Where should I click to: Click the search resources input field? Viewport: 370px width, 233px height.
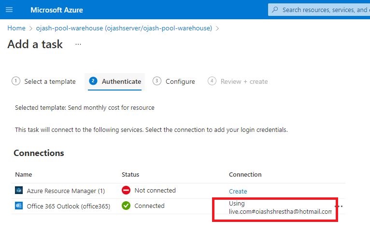(x=324, y=10)
